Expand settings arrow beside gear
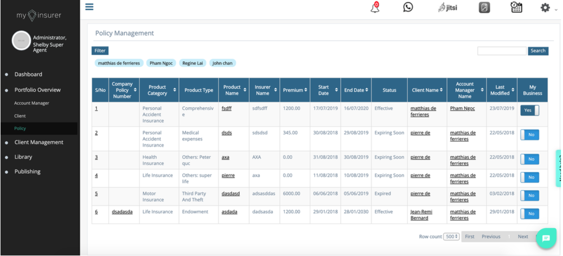Screen dimensions: 563x256 [556, 10]
